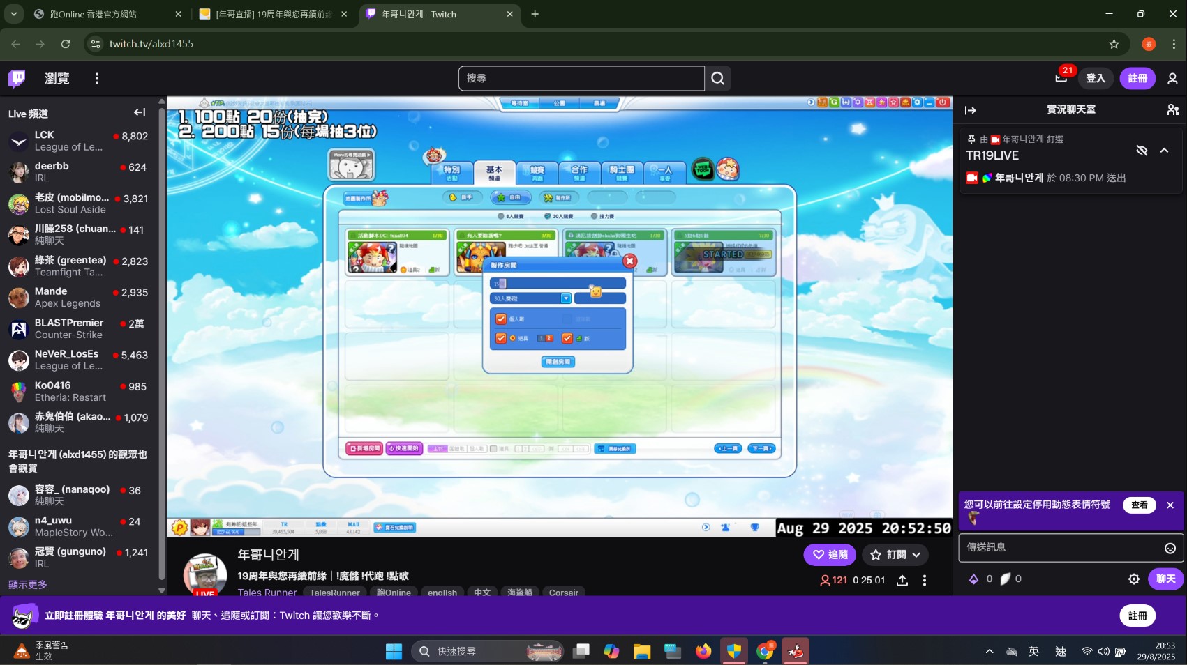This screenshot has height=665, width=1187.
Task: Open File Explorer from the taskbar
Action: pyautogui.click(x=641, y=651)
